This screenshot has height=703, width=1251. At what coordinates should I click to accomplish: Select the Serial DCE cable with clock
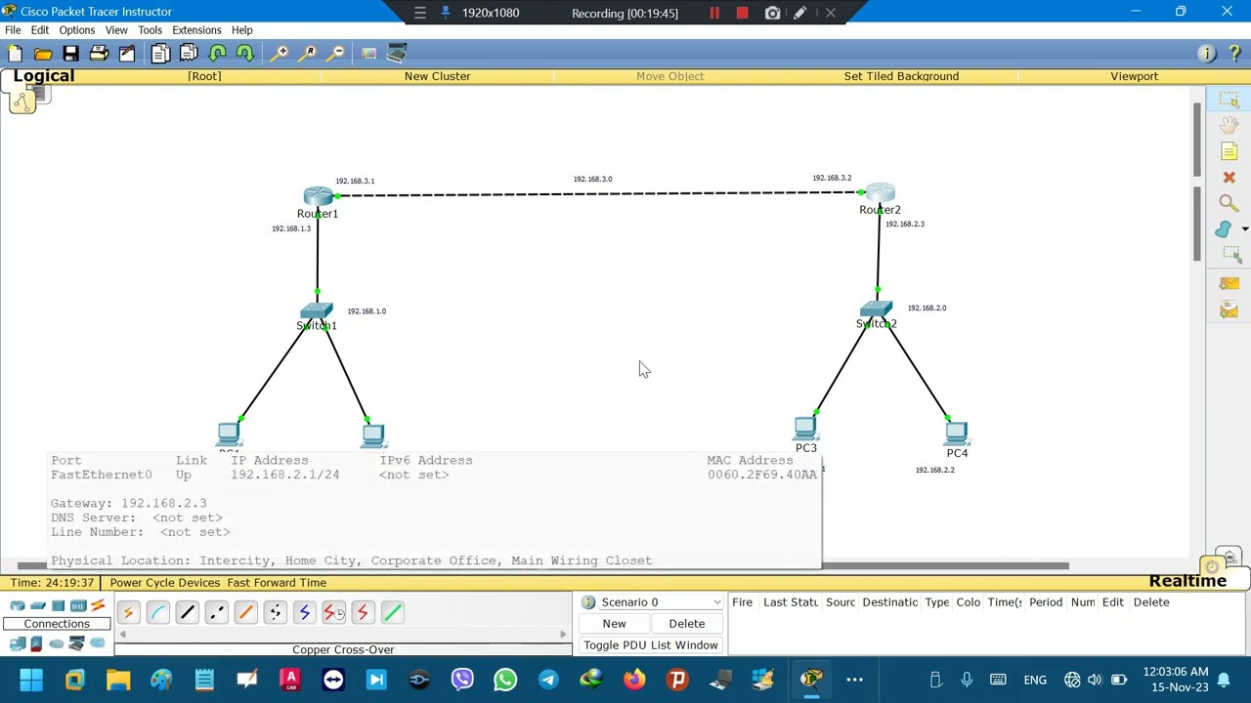[333, 612]
